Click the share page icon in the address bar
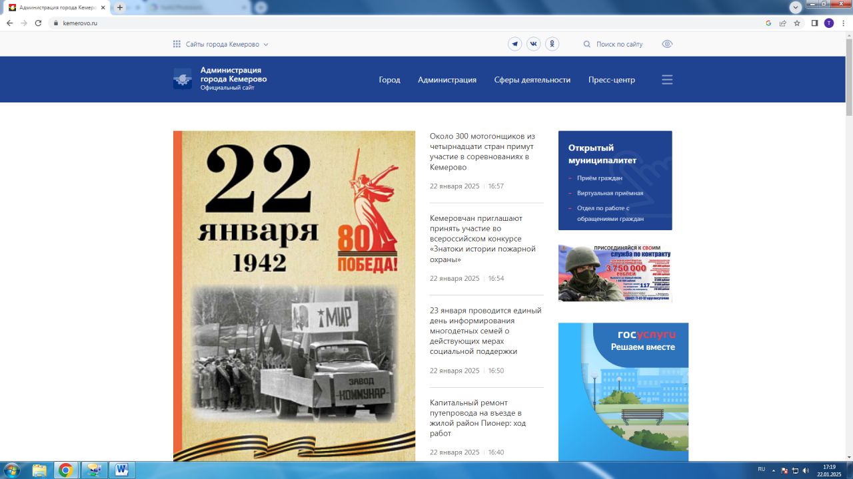 point(782,23)
